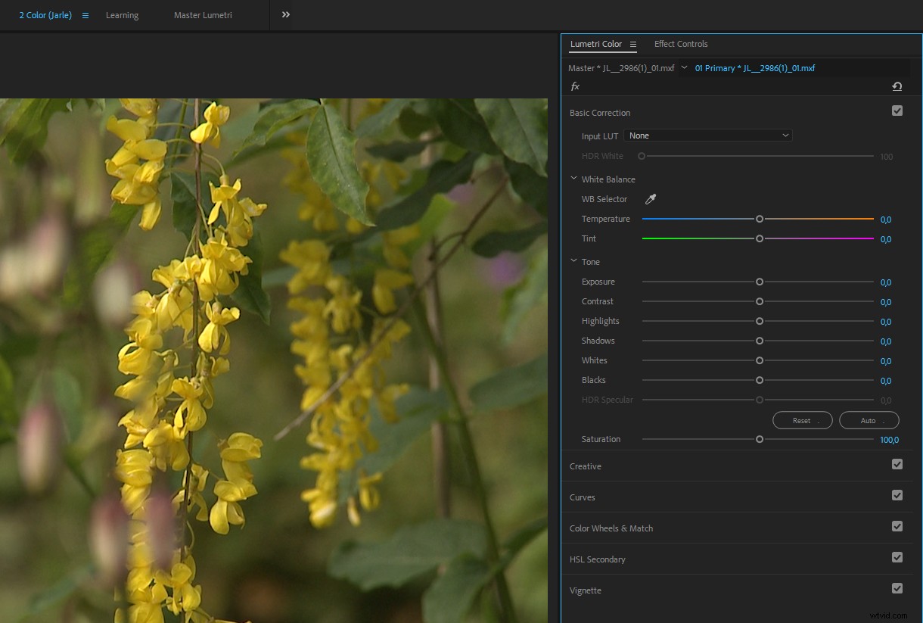Open the Master clip dropdown arrow

point(684,67)
